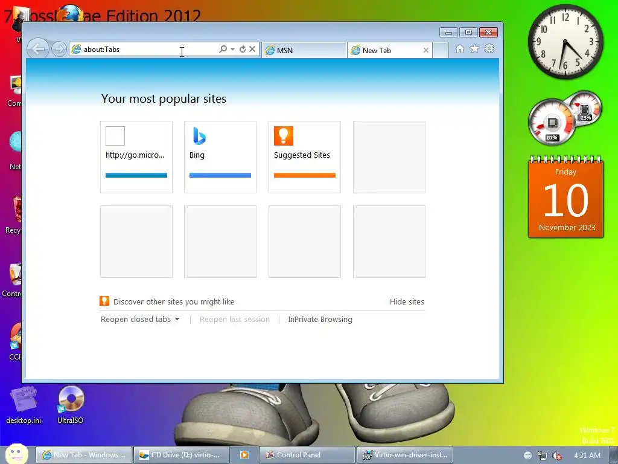Image resolution: width=618 pixels, height=464 pixels.
Task: Stop loading with the X in address bar
Action: [252, 49]
